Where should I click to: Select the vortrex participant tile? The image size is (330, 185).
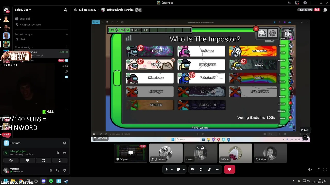[201, 153]
